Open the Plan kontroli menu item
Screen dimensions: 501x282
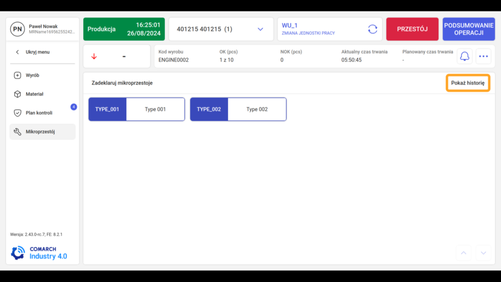42,113
